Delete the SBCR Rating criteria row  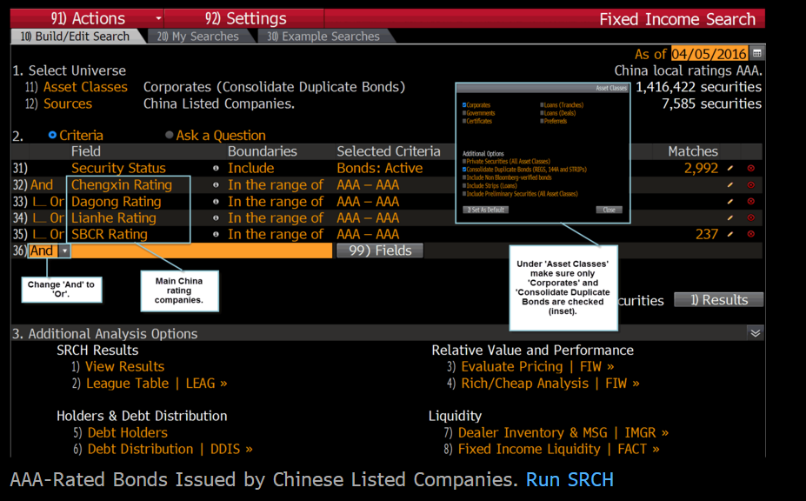point(751,234)
